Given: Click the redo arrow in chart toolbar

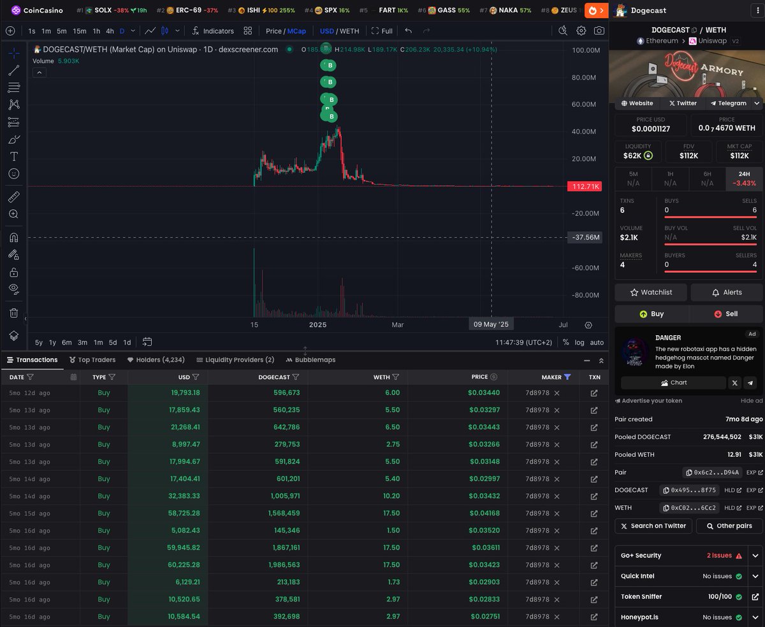Looking at the screenshot, I should click(426, 31).
